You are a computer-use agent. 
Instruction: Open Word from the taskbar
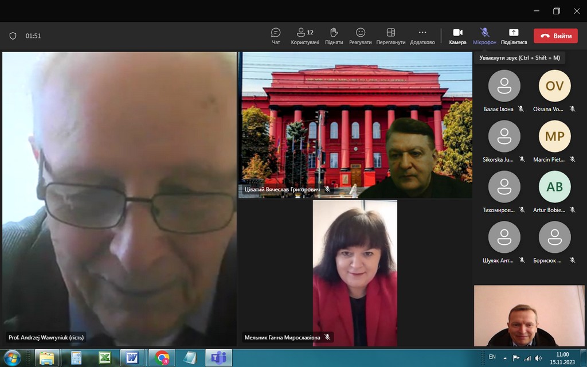click(132, 358)
